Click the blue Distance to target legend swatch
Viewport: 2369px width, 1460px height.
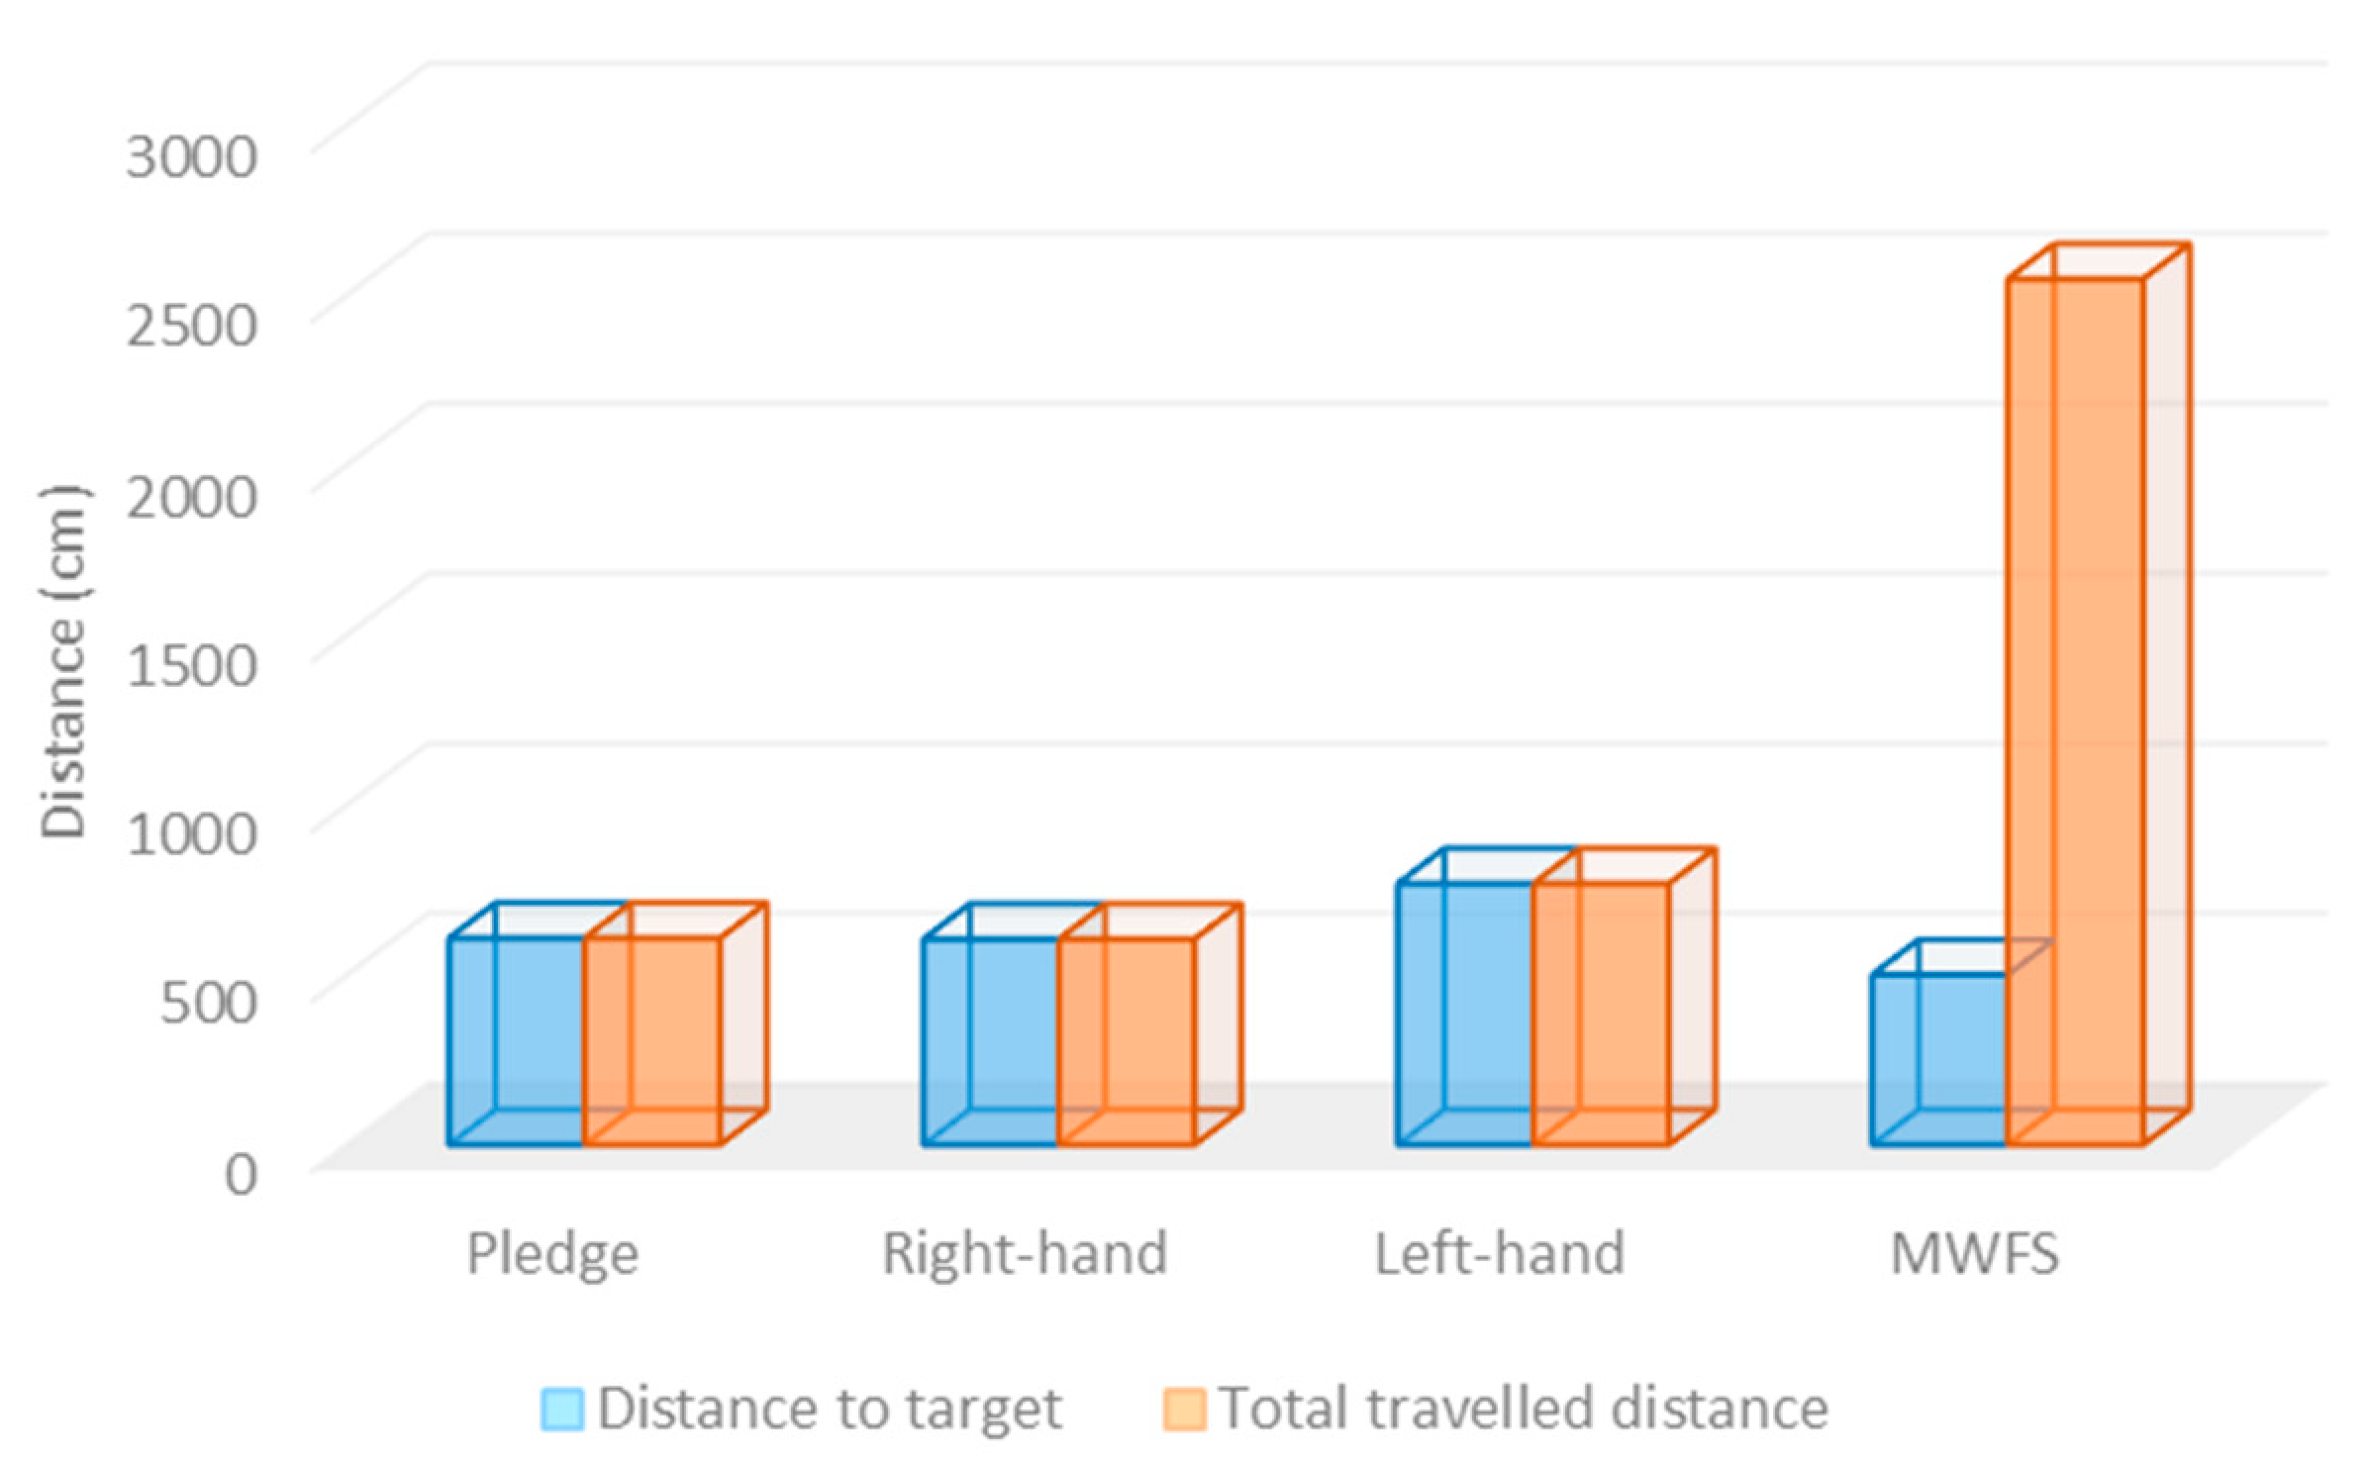561,1409
